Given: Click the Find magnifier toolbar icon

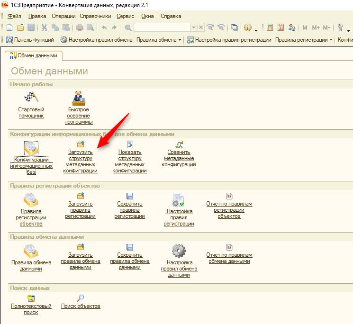Looking at the screenshot, I should 128,27.
